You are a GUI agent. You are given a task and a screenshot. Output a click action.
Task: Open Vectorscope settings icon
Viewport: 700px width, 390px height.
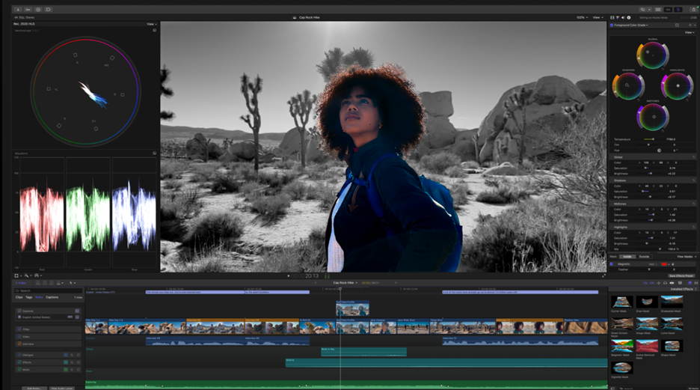pyautogui.click(x=155, y=31)
